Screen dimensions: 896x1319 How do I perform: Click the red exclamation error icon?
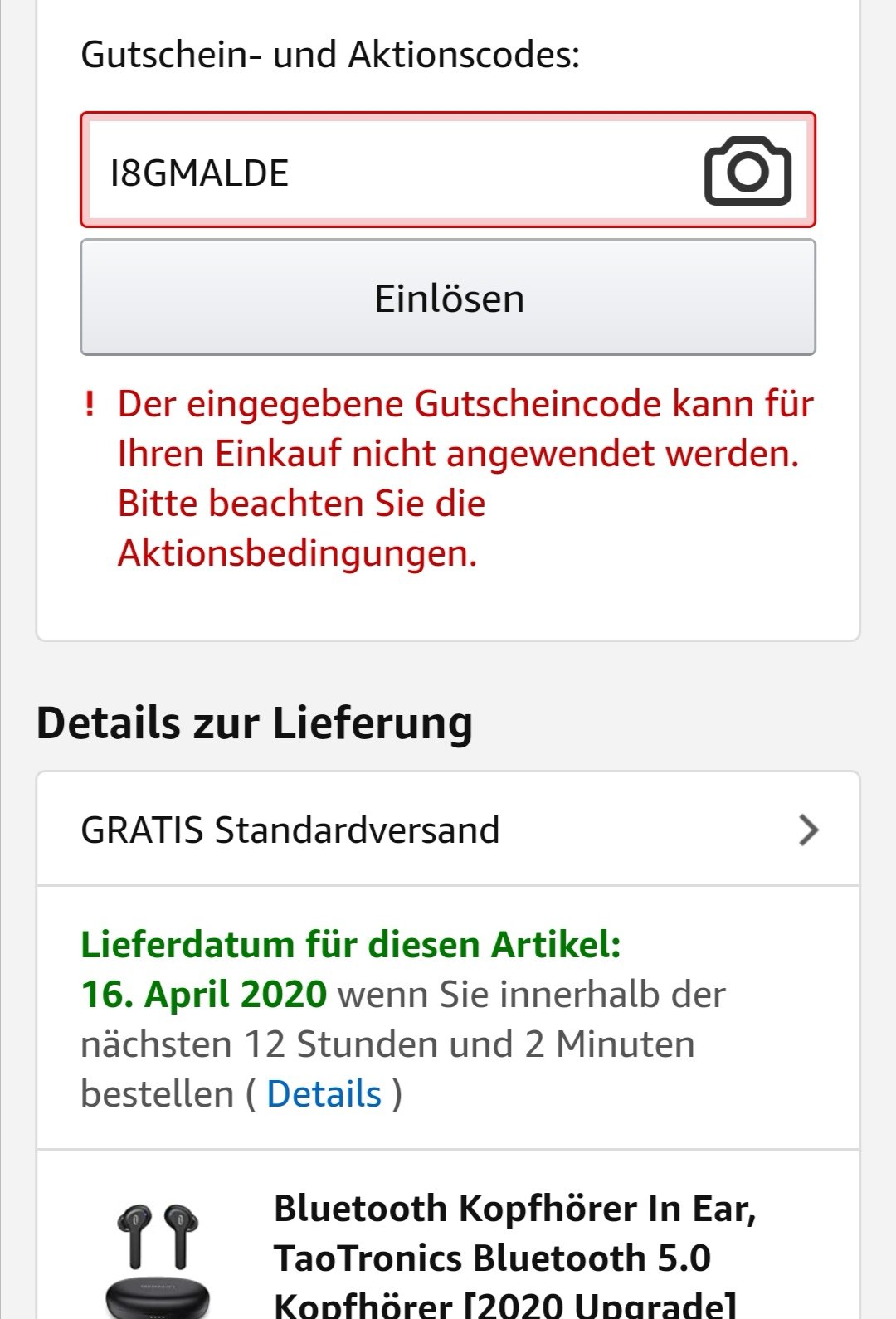pos(90,405)
